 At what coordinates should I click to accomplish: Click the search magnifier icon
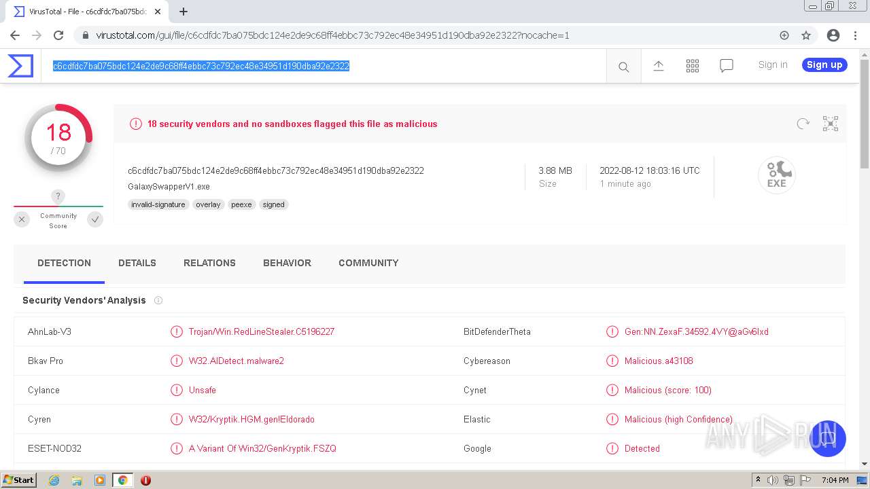[x=623, y=67]
